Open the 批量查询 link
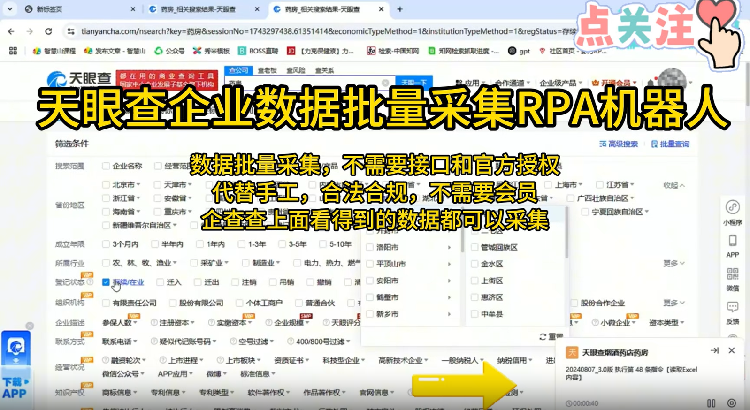 click(670, 144)
